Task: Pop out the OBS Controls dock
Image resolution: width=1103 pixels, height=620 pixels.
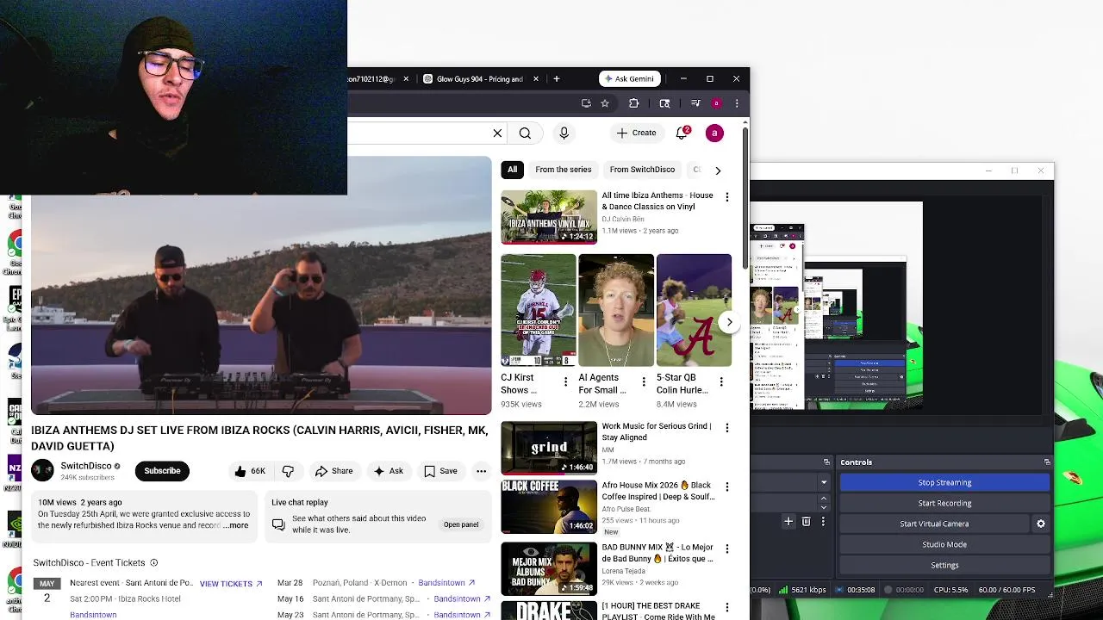Action: point(1047,462)
